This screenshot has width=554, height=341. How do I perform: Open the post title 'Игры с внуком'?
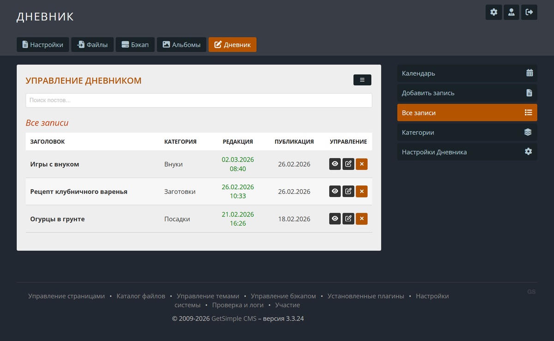[x=54, y=164]
